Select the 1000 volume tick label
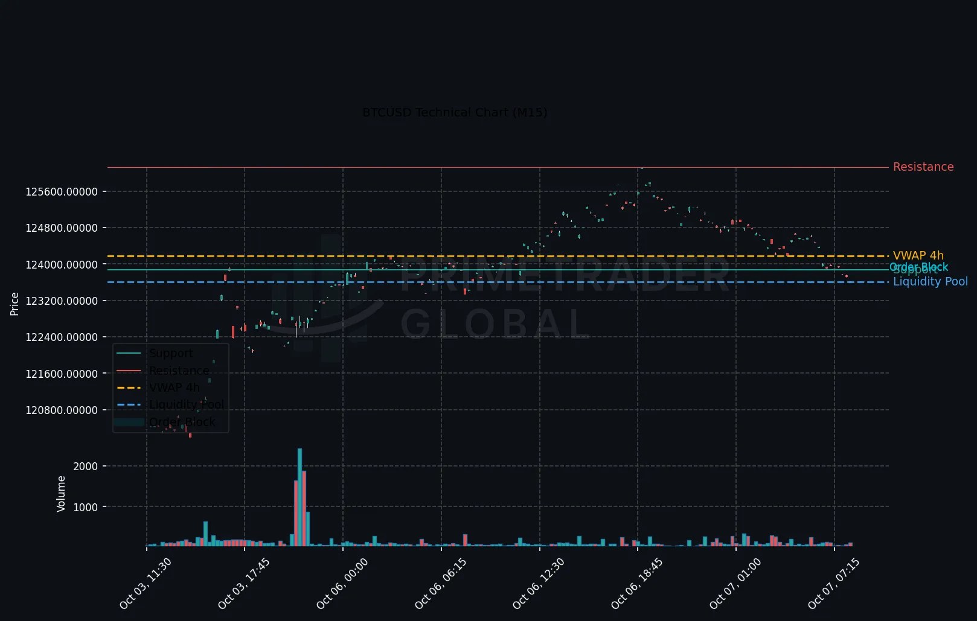The height and width of the screenshot is (621, 977). click(85, 508)
